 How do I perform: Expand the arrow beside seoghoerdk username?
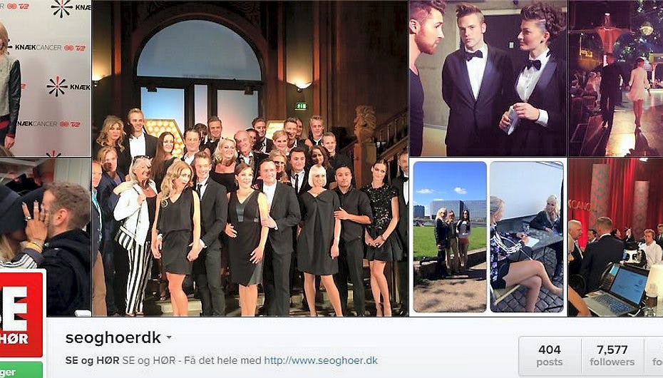pos(169,338)
